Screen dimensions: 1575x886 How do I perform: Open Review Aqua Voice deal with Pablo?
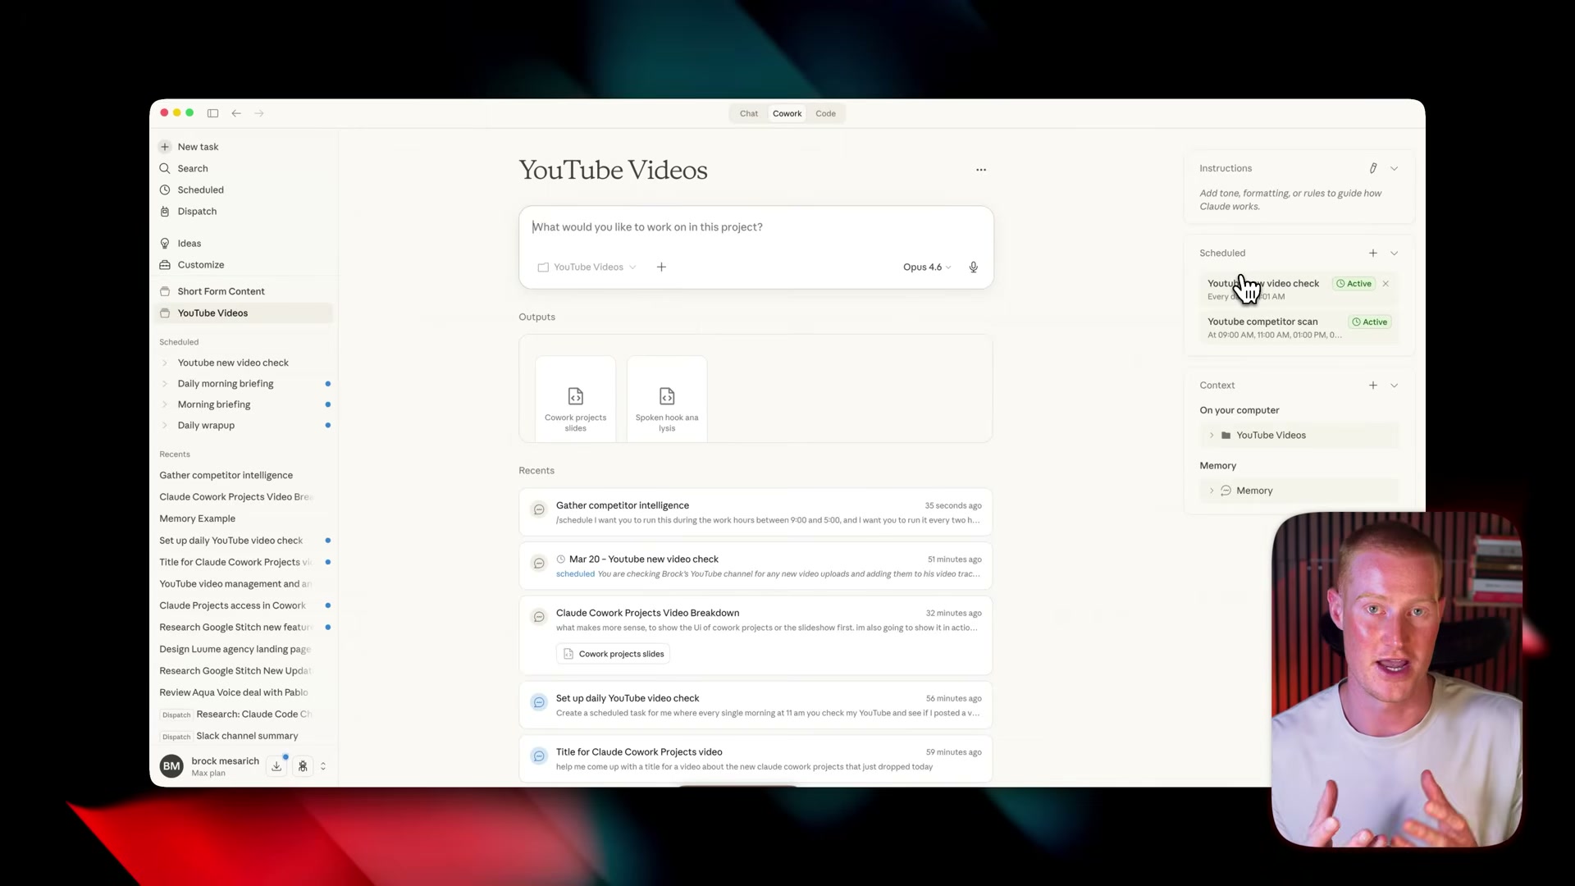pos(234,692)
